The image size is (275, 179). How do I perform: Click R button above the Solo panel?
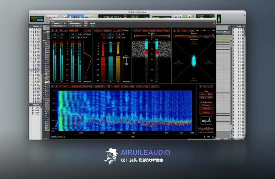200,87
